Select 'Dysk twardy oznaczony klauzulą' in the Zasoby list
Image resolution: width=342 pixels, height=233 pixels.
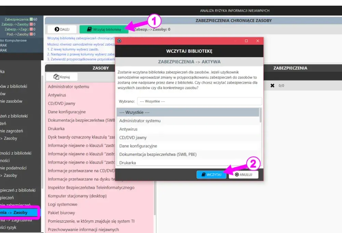(x=80, y=137)
